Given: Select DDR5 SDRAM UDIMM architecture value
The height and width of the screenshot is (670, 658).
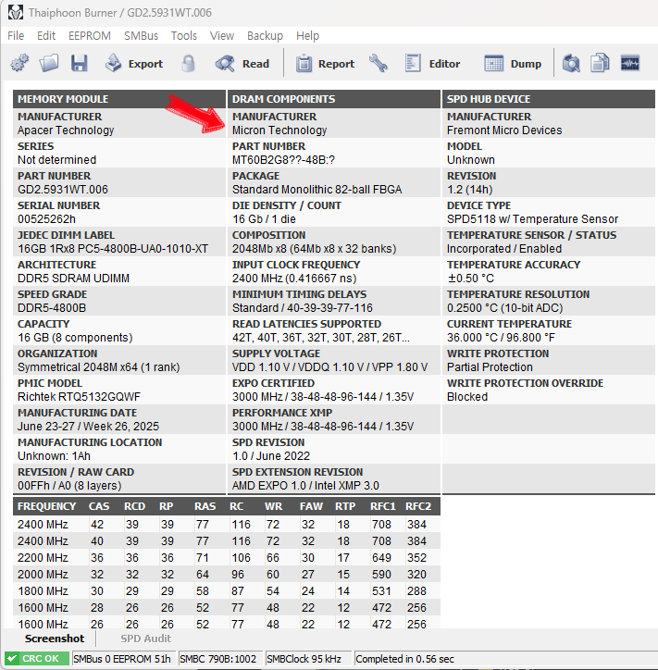Looking at the screenshot, I should [73, 279].
